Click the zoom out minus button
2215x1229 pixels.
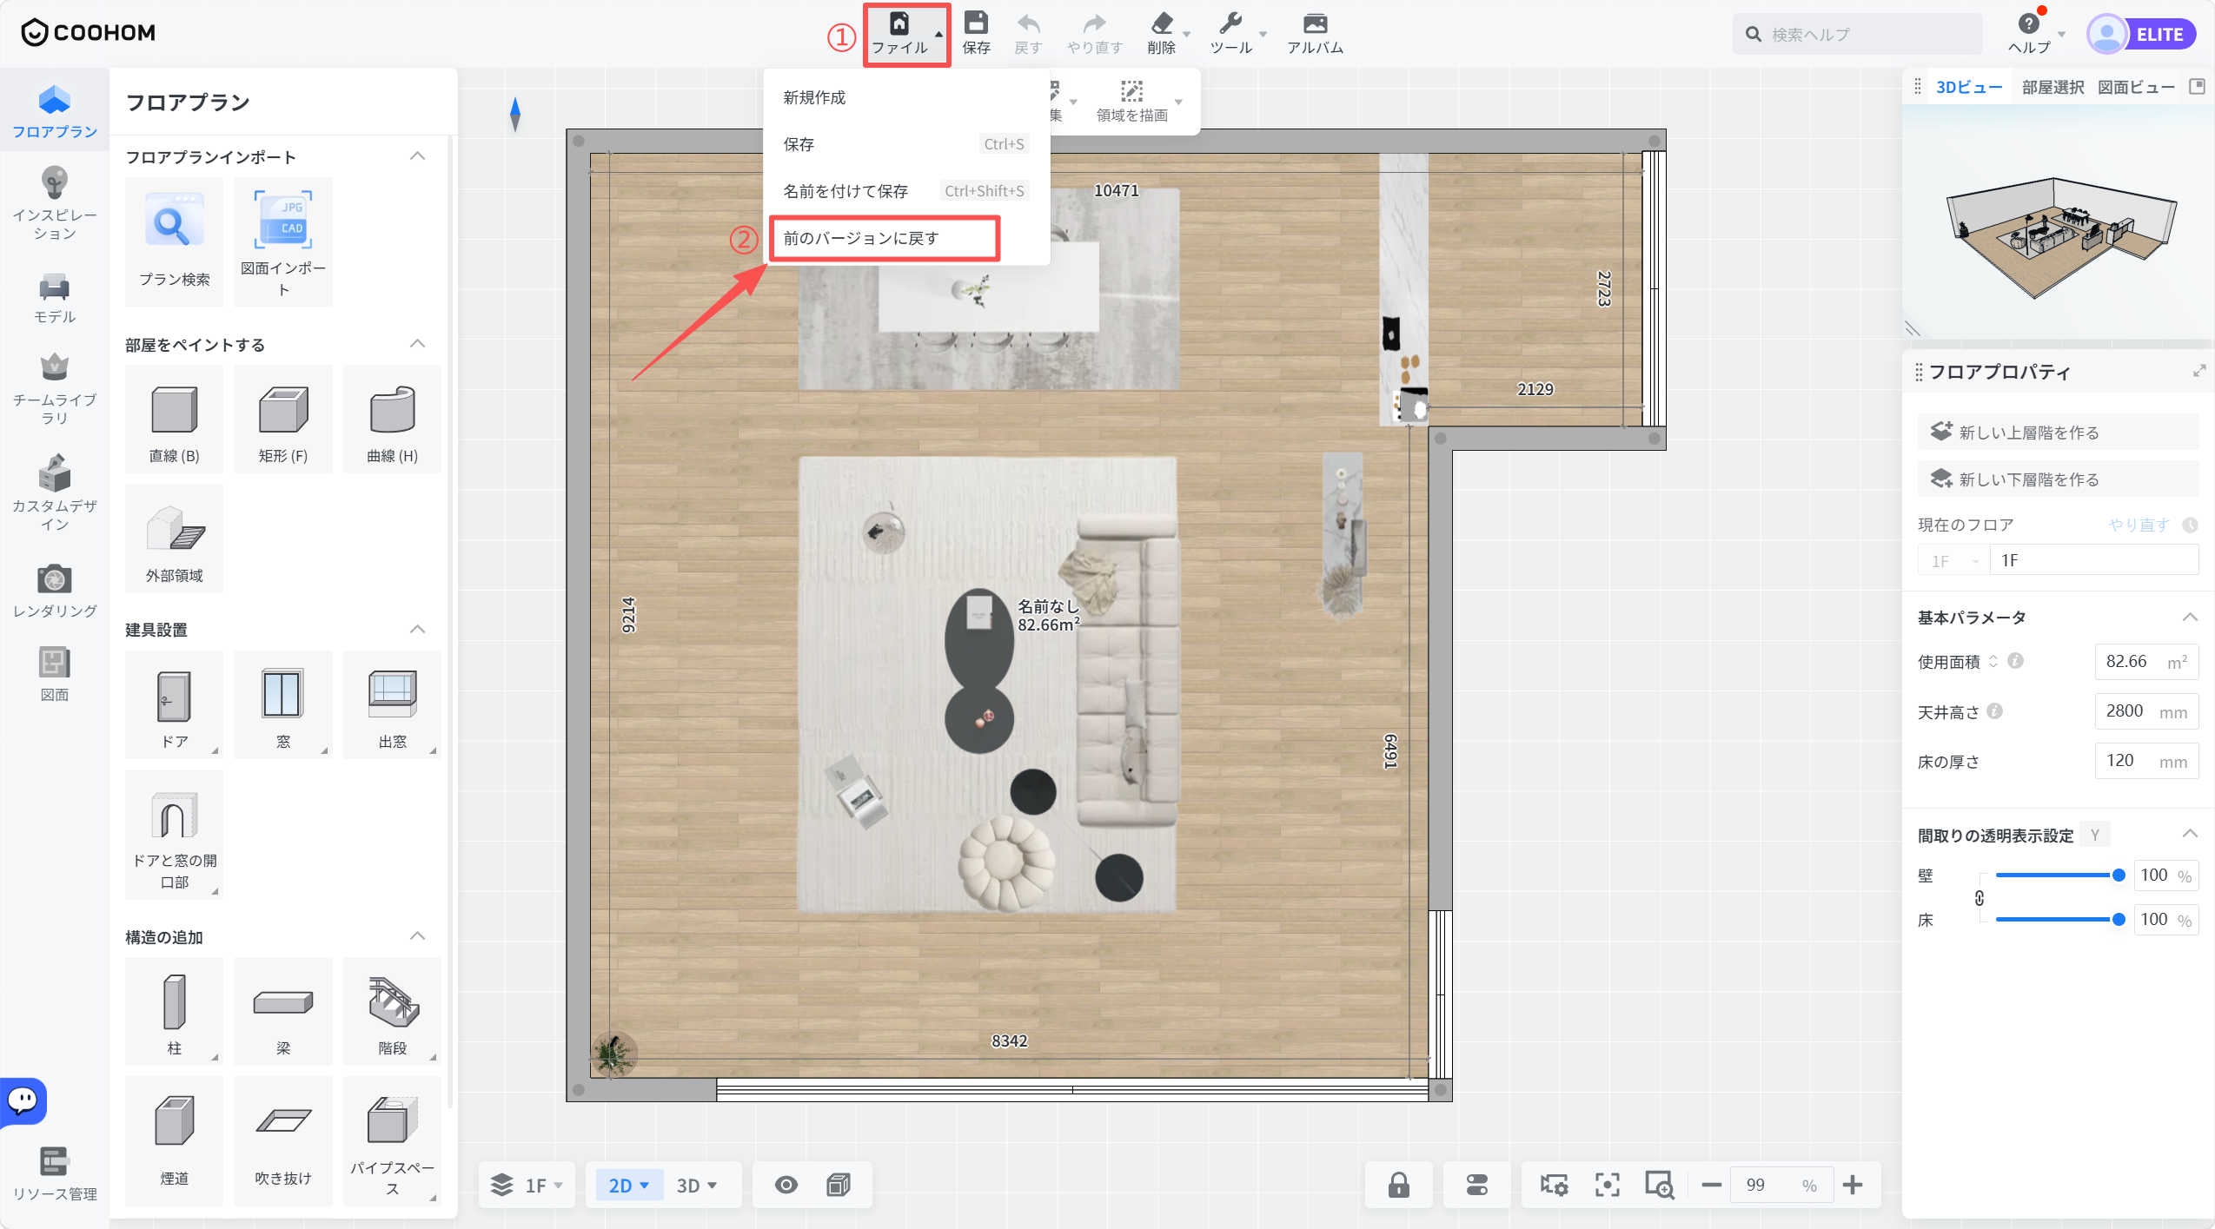click(x=1711, y=1185)
